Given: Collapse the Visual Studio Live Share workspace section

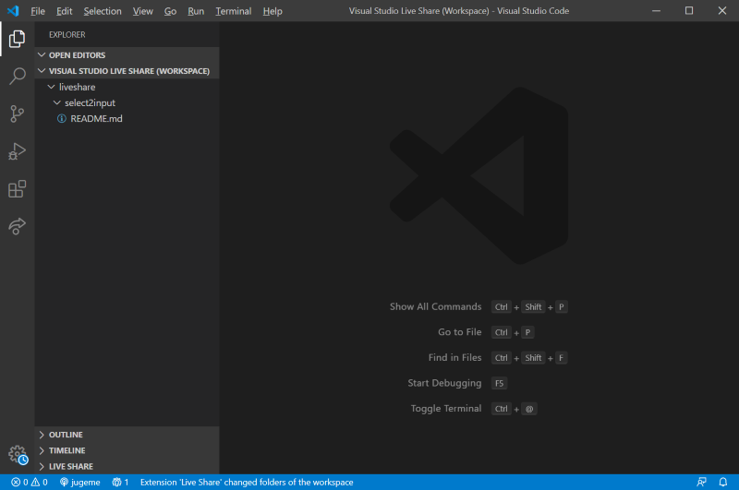Looking at the screenshot, I should click(127, 71).
